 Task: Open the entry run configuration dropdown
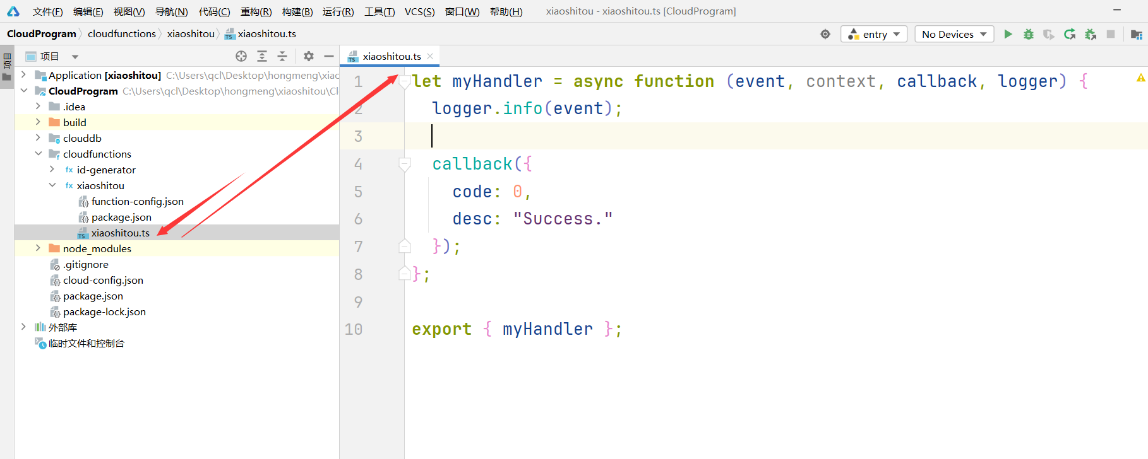tap(874, 34)
